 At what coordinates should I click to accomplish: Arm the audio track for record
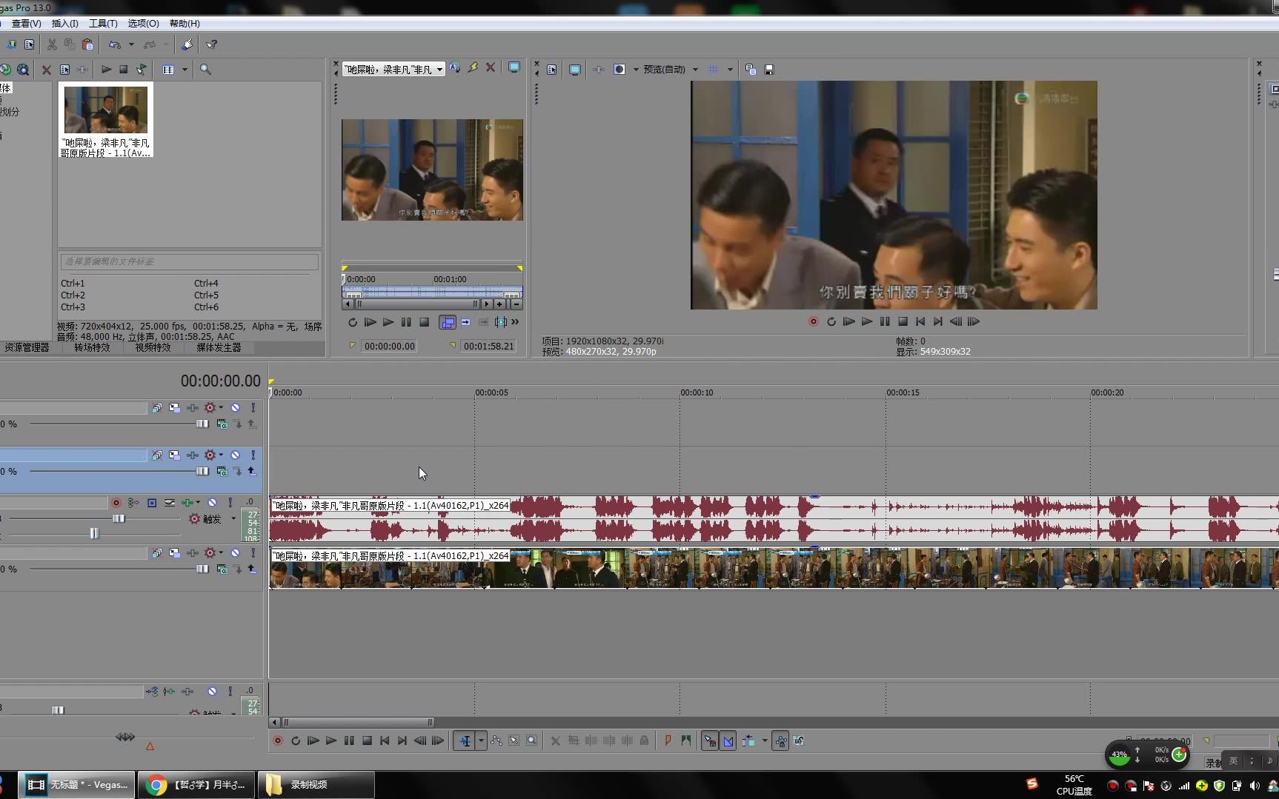116,503
